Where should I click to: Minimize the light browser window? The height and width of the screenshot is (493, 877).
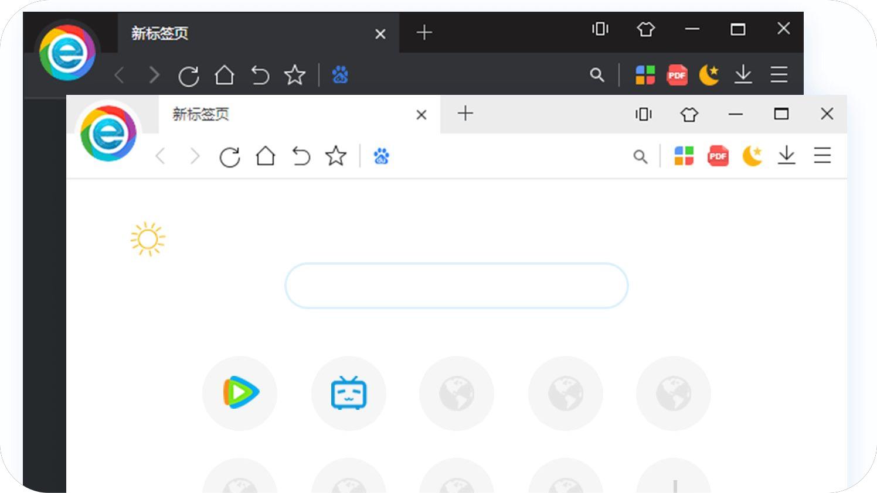[736, 114]
